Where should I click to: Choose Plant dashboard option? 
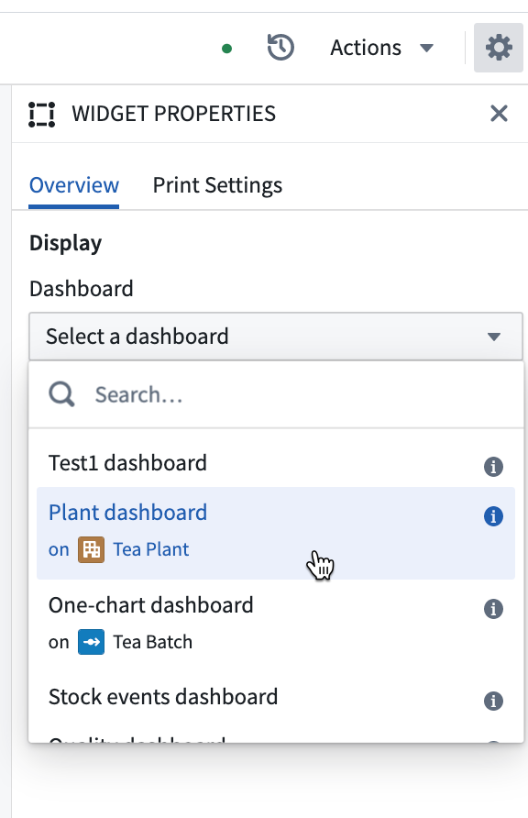coord(276,533)
